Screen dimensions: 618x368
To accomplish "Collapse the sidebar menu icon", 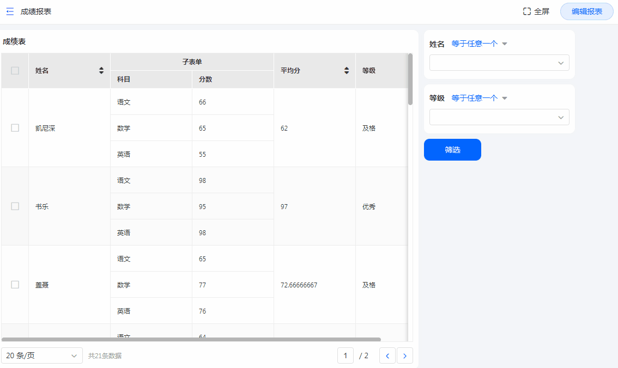I will coord(10,11).
